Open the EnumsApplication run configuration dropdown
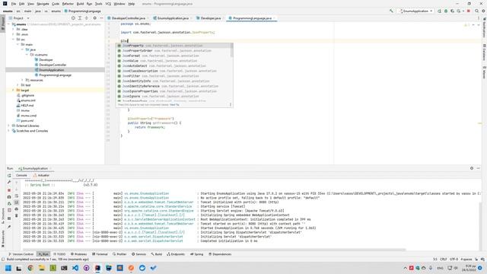This screenshot has width=487, height=274. (416, 11)
